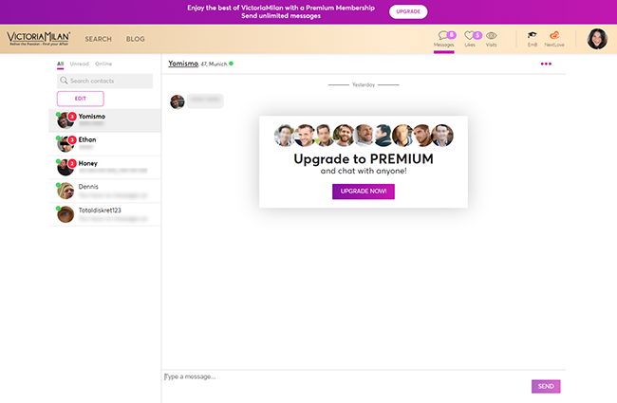617x403 pixels.
Task: Open the NextLove partner icon
Action: [x=553, y=37]
